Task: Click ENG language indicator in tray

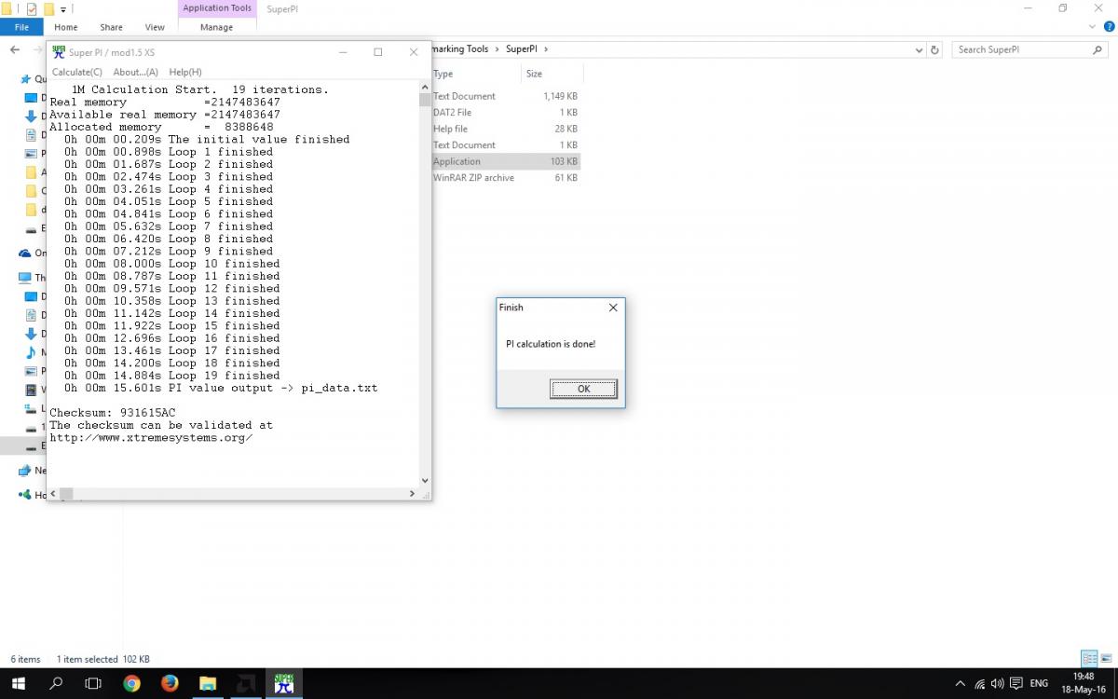Action: coord(1039,683)
